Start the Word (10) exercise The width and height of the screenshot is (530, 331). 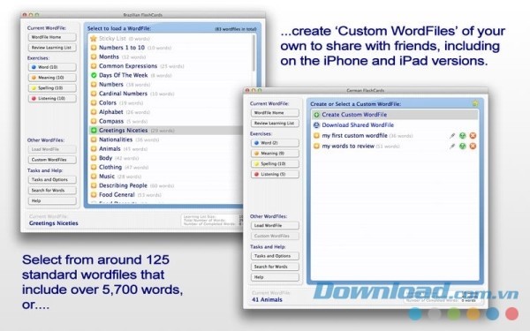point(52,67)
